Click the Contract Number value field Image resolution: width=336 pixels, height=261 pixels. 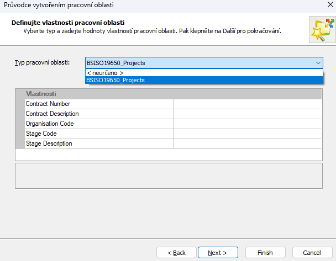point(247,104)
